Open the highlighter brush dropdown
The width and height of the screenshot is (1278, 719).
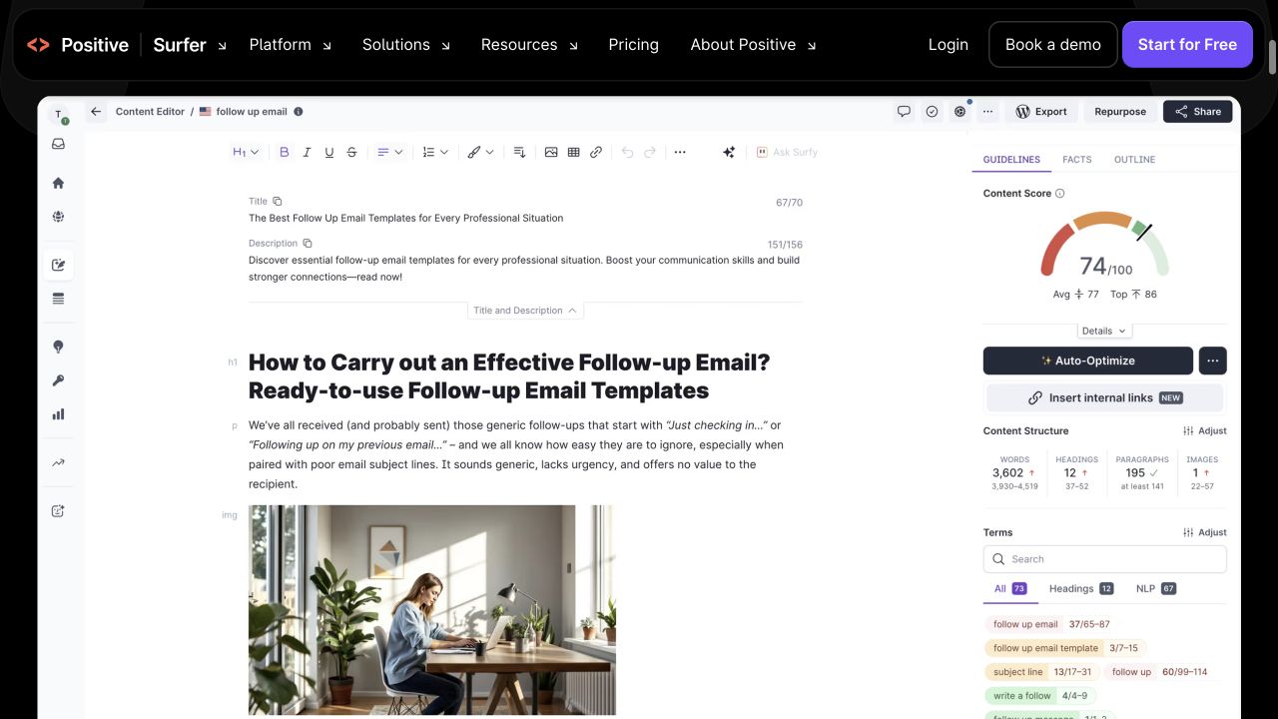(481, 152)
